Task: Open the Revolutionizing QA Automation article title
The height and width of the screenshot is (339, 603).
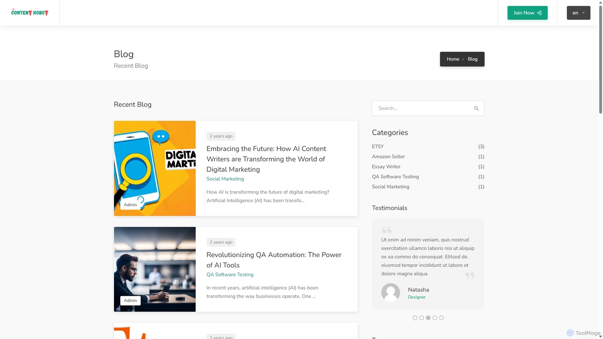Action: point(274,260)
